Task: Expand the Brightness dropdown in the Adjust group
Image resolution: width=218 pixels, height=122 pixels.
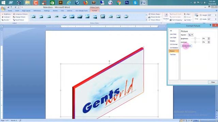Action: coord(7,14)
